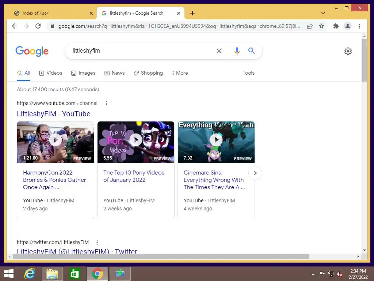Open the Windows Start menu

9,274
